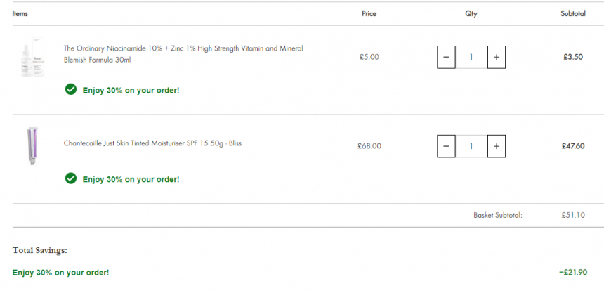Select quantity field for Chantecaille item
The height and width of the screenshot is (293, 604).
(x=471, y=146)
